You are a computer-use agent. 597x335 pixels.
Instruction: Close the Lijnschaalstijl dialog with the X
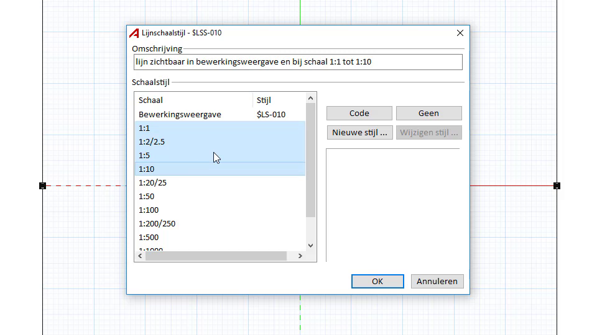point(460,33)
